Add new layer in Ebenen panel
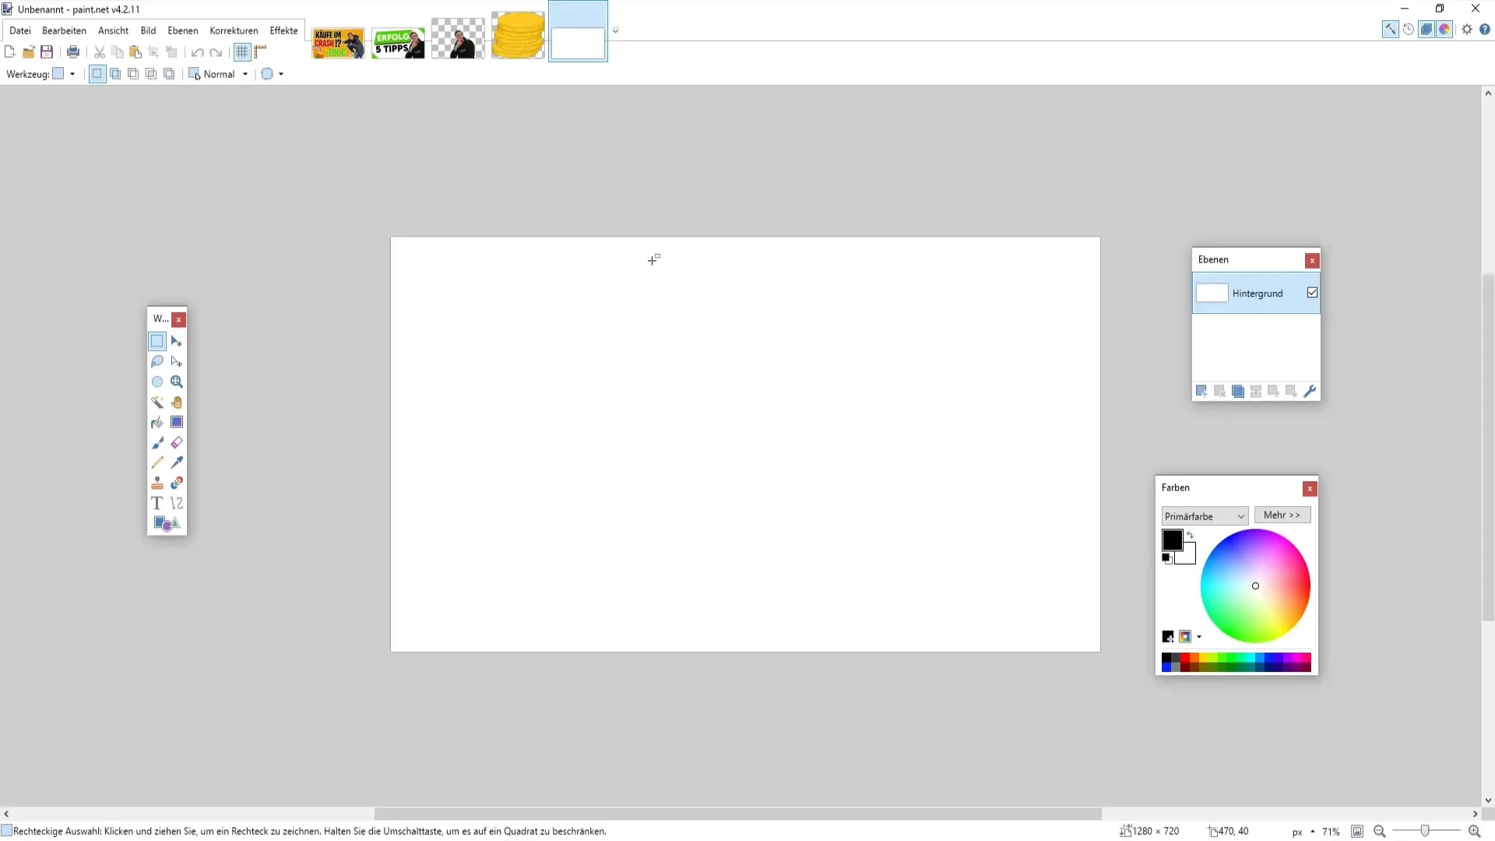Viewport: 1495px width, 841px height. pyautogui.click(x=1201, y=391)
